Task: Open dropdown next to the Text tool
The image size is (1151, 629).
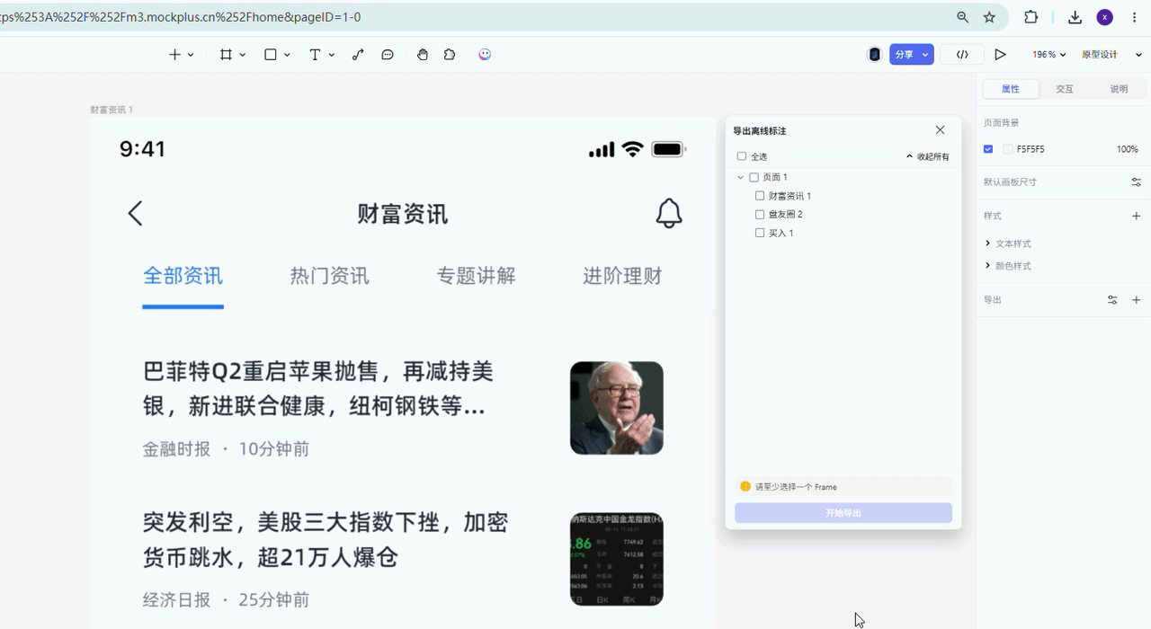Action: click(x=332, y=55)
